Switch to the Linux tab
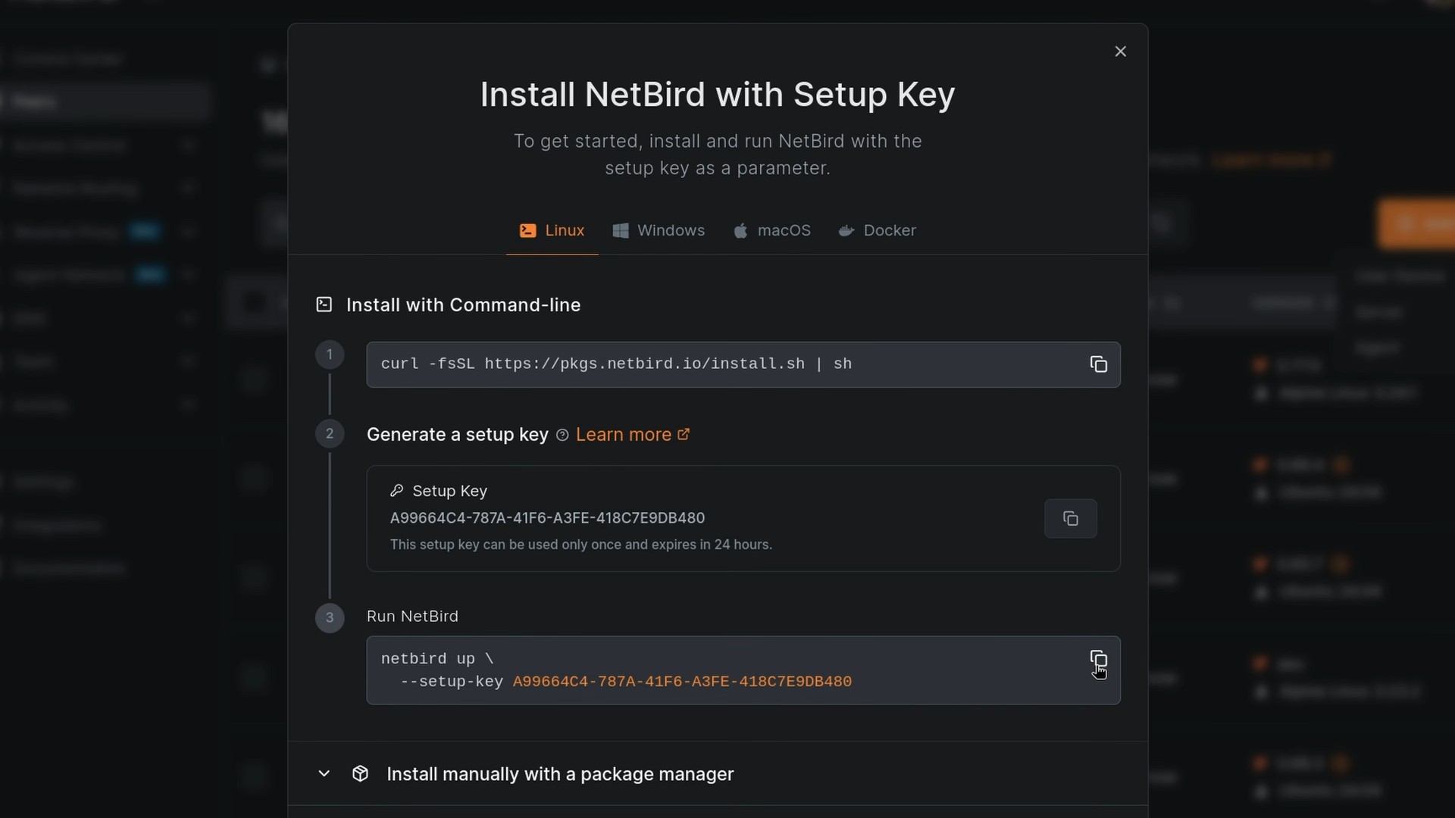 (552, 230)
